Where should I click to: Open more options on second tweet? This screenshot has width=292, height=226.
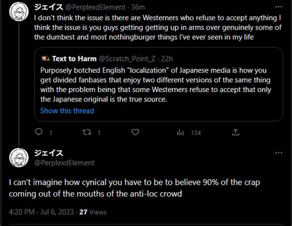point(278,153)
